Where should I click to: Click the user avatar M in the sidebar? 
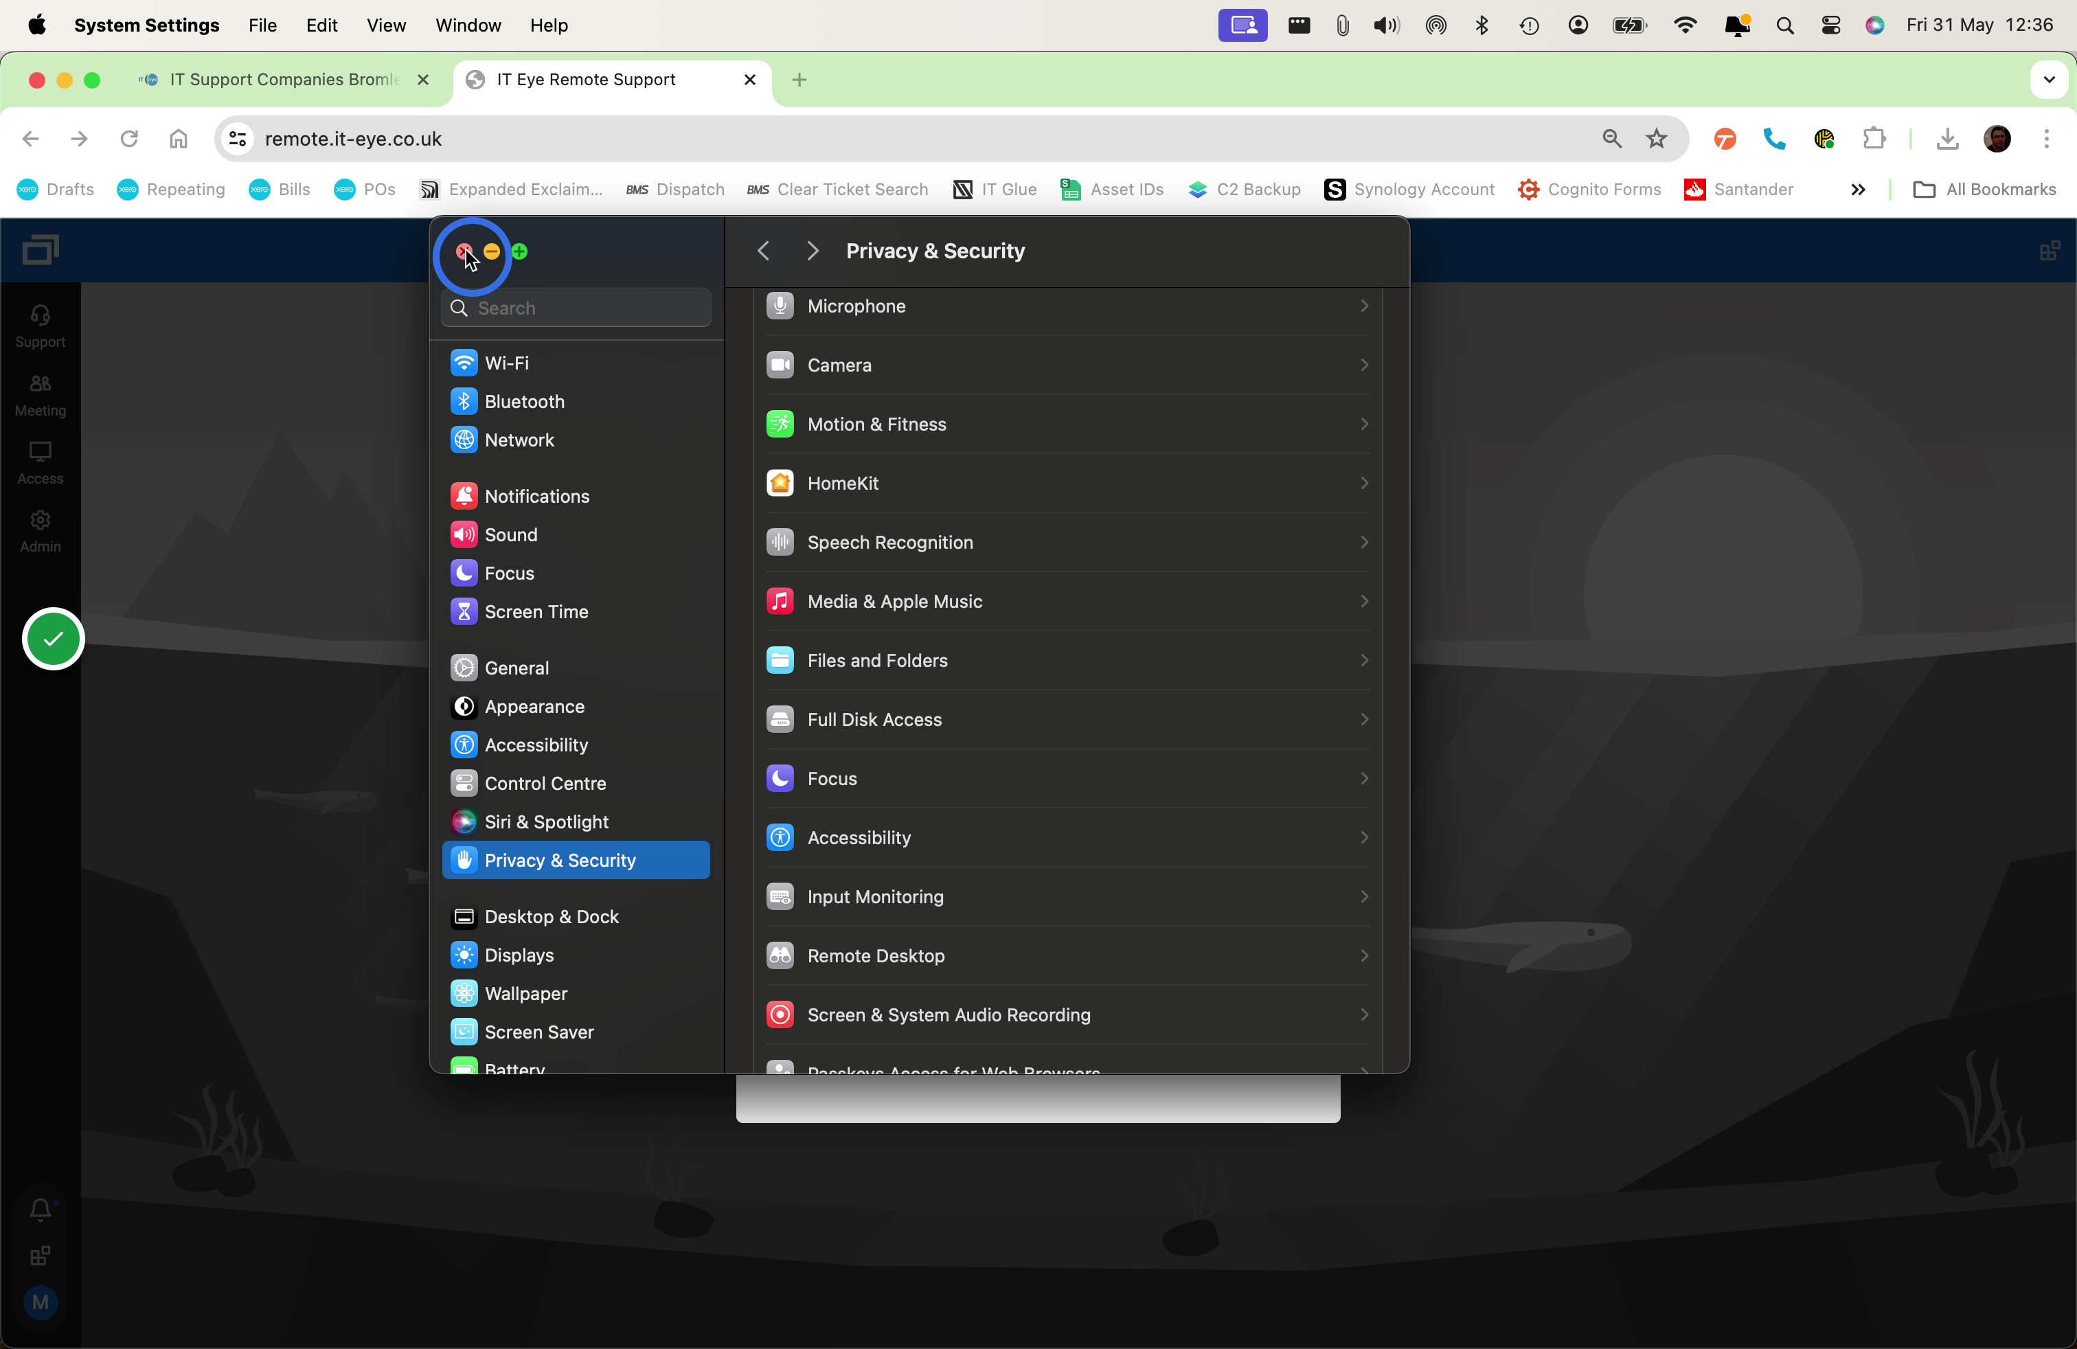[40, 1302]
